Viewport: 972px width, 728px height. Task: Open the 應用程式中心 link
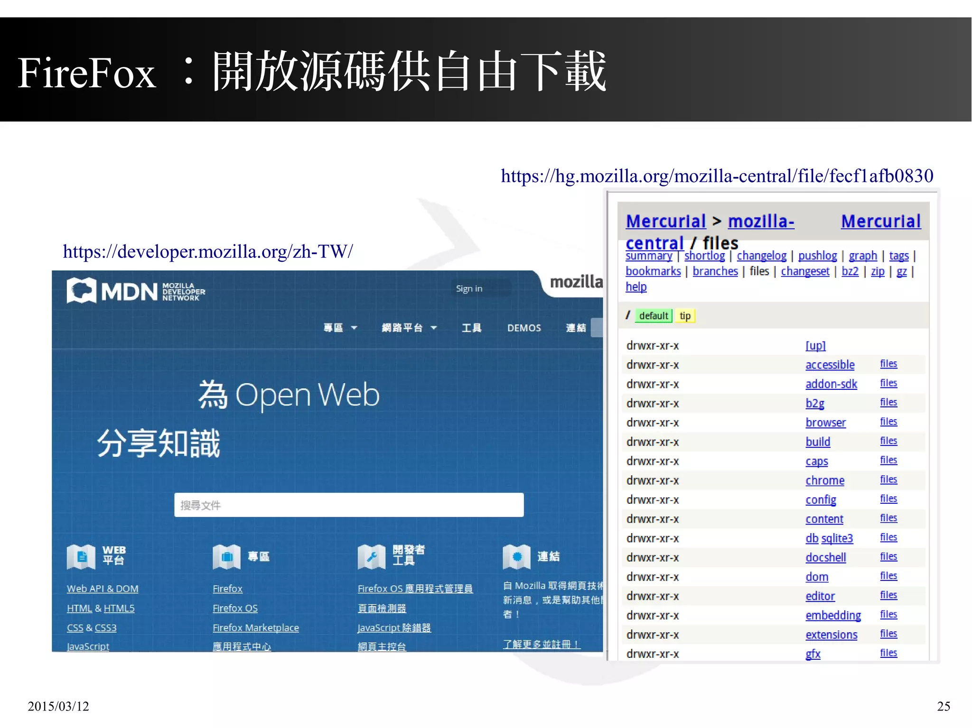(242, 646)
